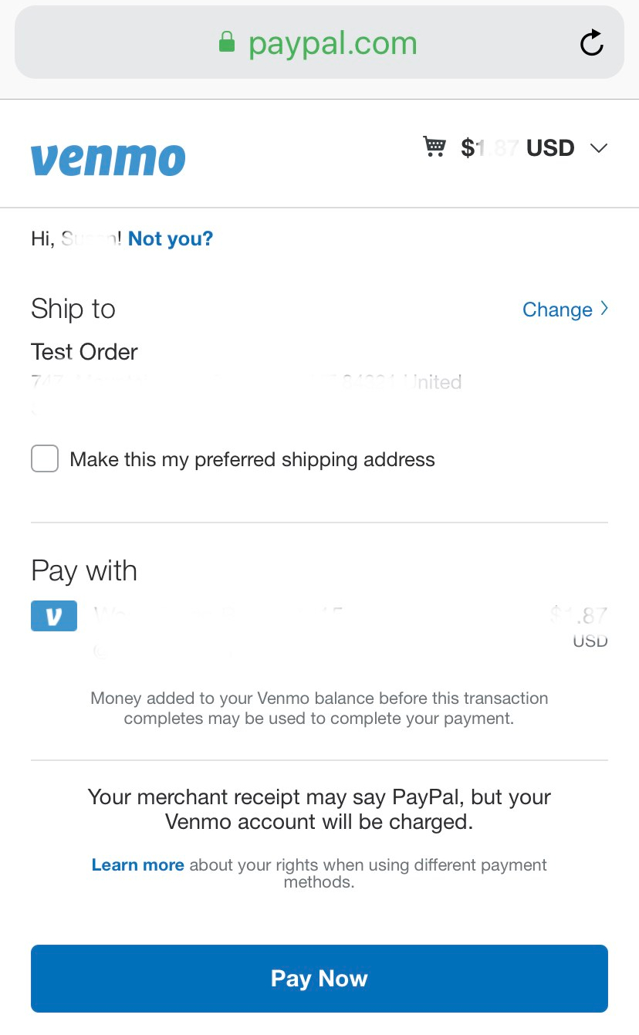
Task: Click the Change shipping address link
Action: point(557,309)
